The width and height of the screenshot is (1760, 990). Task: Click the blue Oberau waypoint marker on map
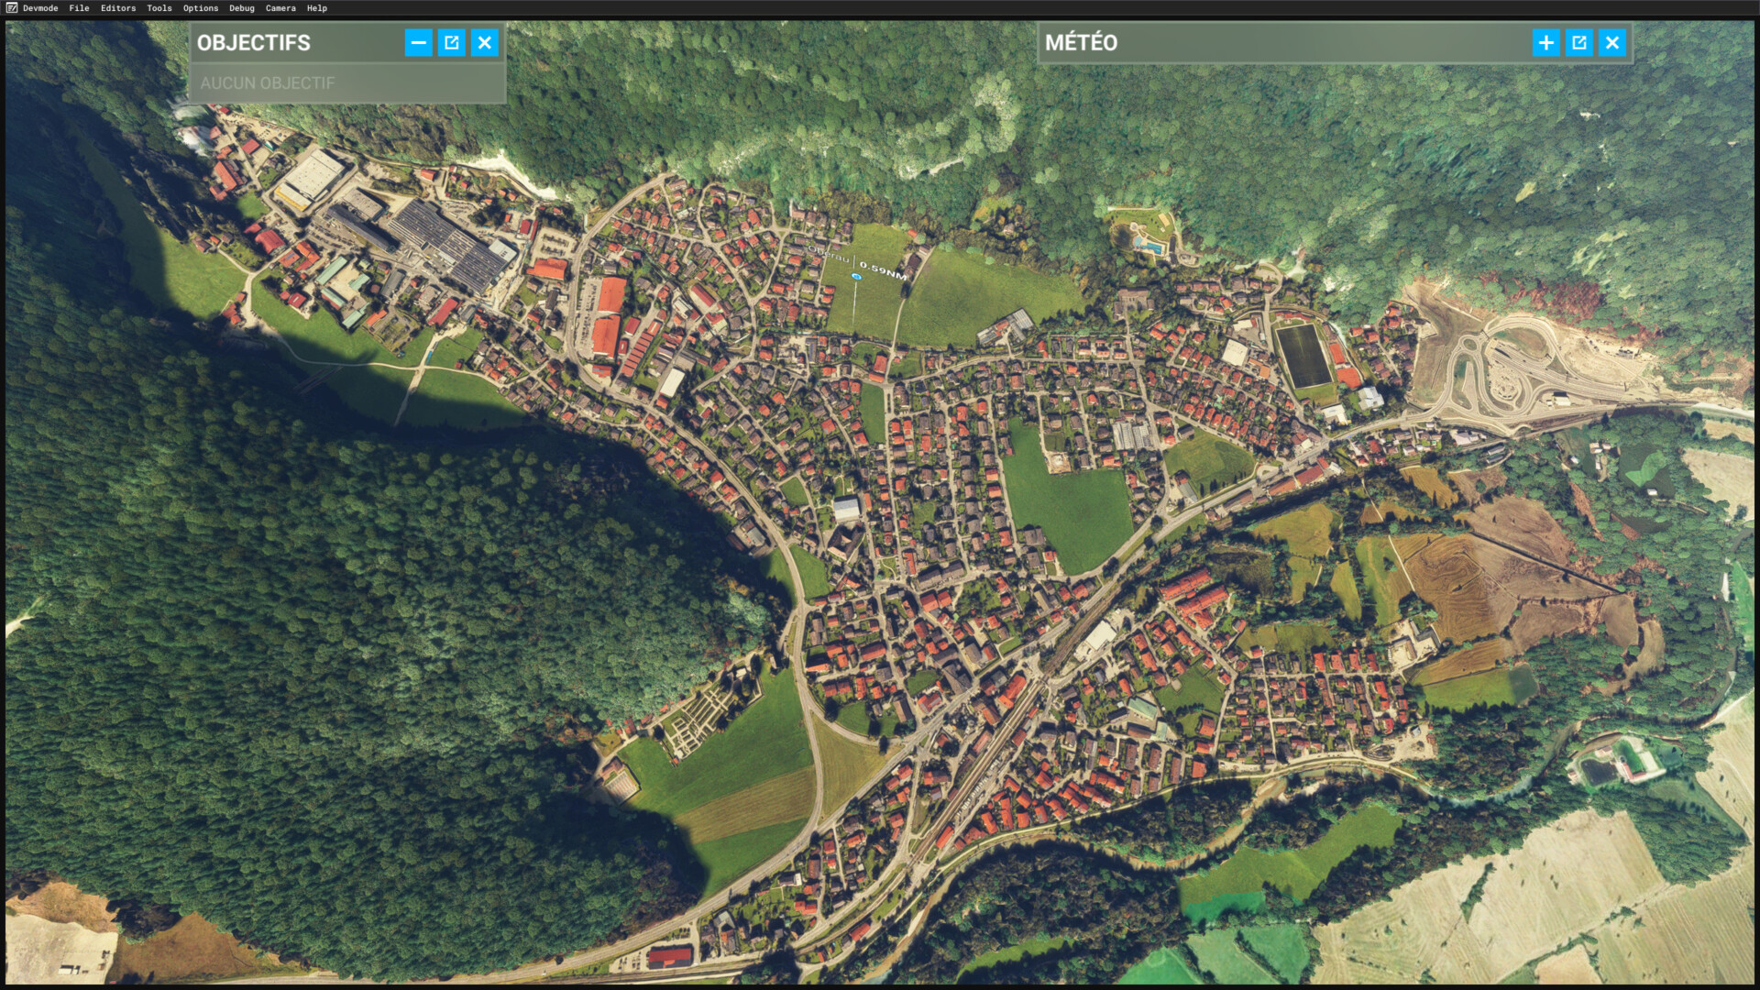point(856,275)
